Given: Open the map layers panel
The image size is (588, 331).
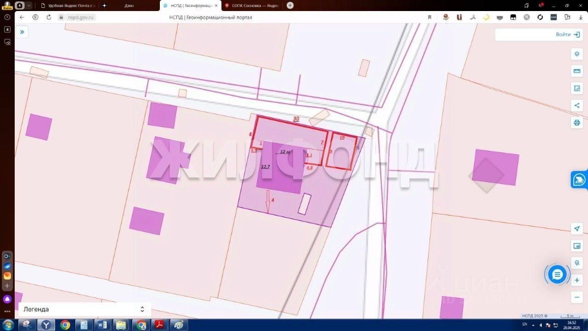Looking at the screenshot, I should click(577, 54).
